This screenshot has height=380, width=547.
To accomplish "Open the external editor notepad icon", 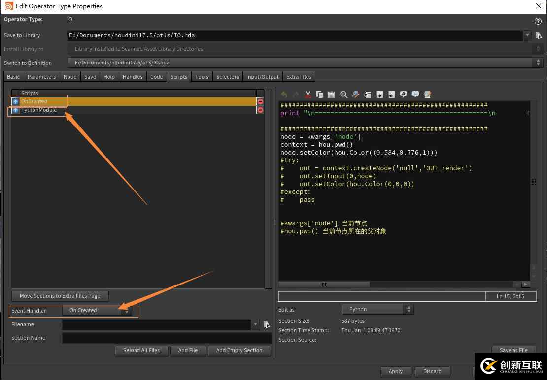I will pyautogui.click(x=428, y=95).
